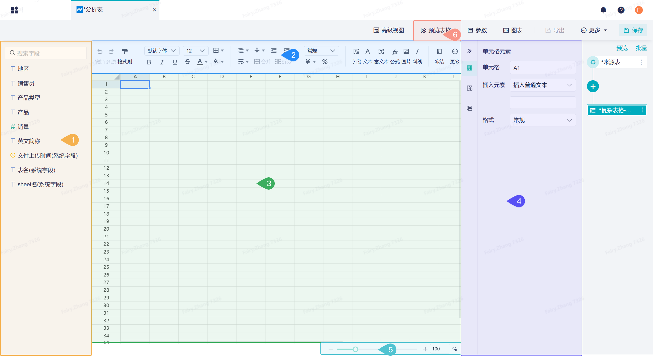Expand the format (格式) 常规 dropdown in the right panel
This screenshot has height=356, width=653.
543,120
